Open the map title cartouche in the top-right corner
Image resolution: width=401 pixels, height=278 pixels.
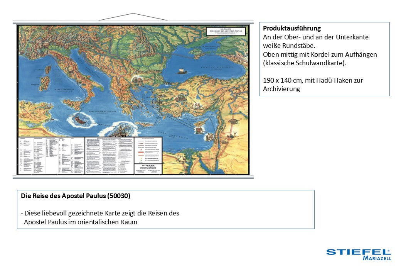226,31
